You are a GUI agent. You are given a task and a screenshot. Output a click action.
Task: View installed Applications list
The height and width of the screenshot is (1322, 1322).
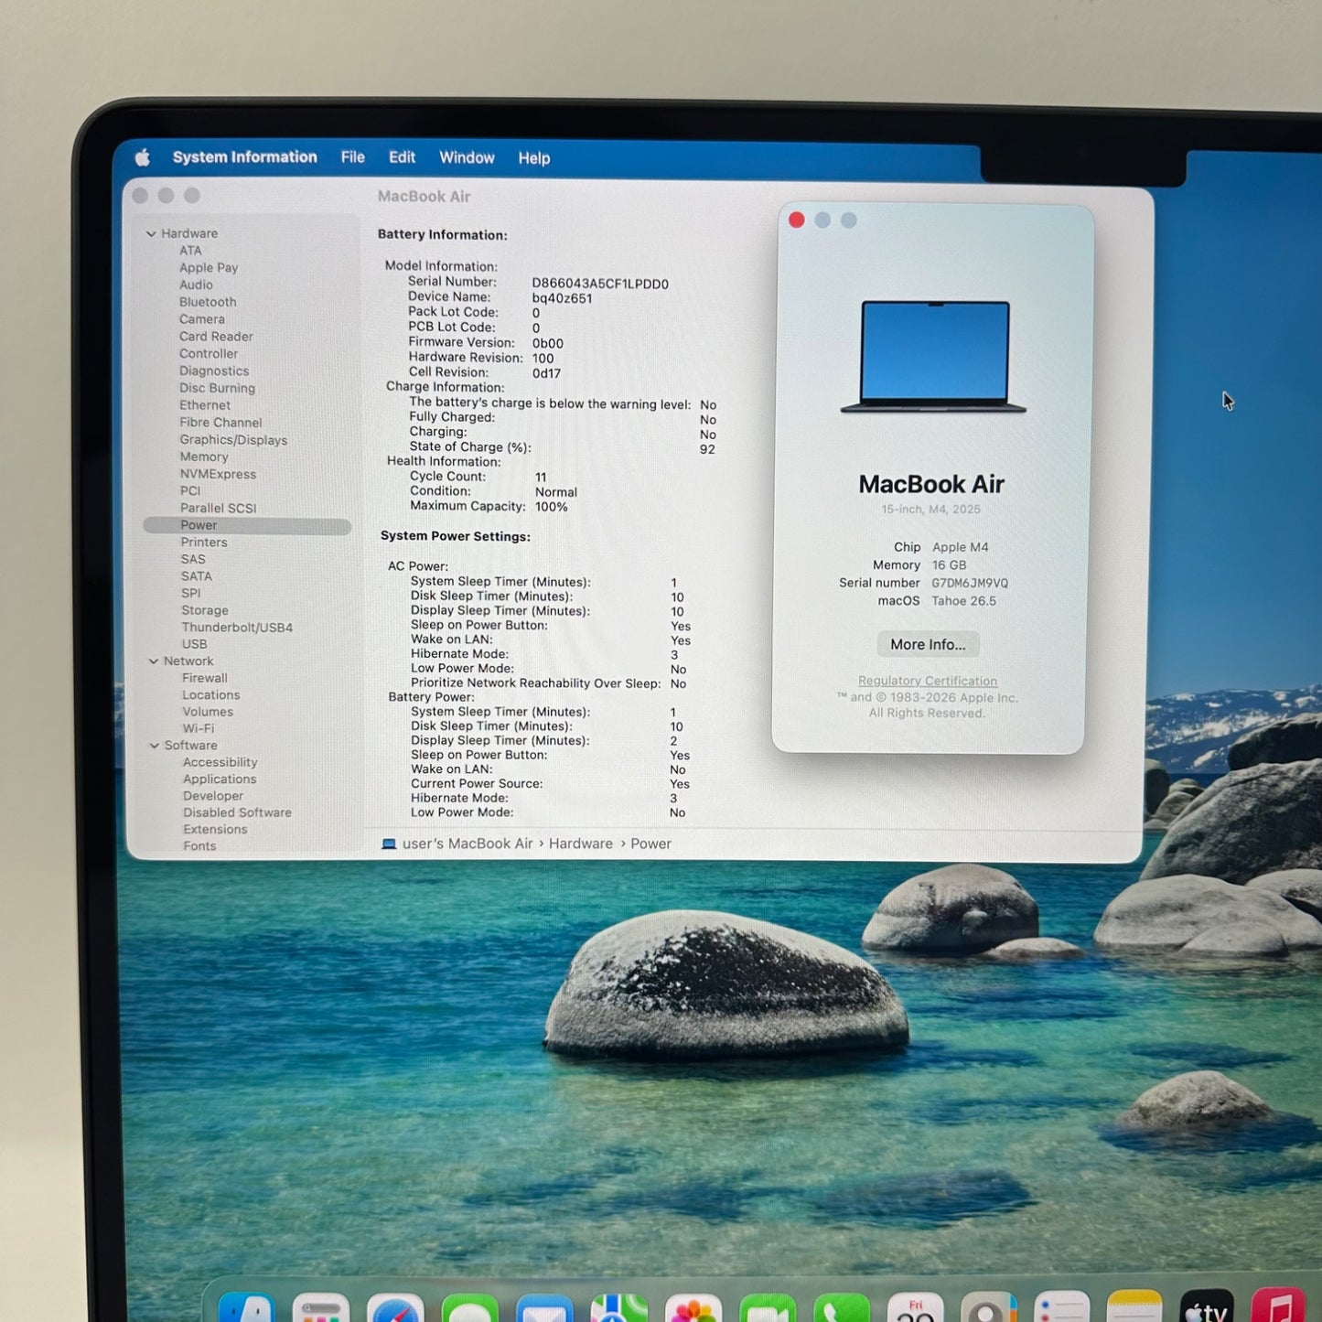(220, 779)
